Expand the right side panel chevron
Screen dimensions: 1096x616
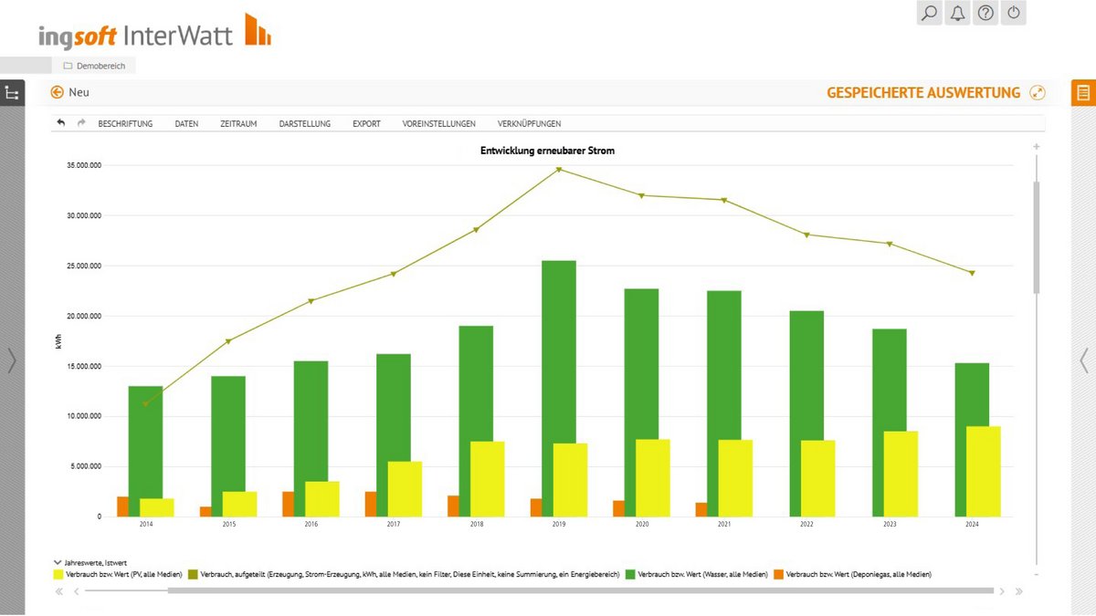(1083, 360)
